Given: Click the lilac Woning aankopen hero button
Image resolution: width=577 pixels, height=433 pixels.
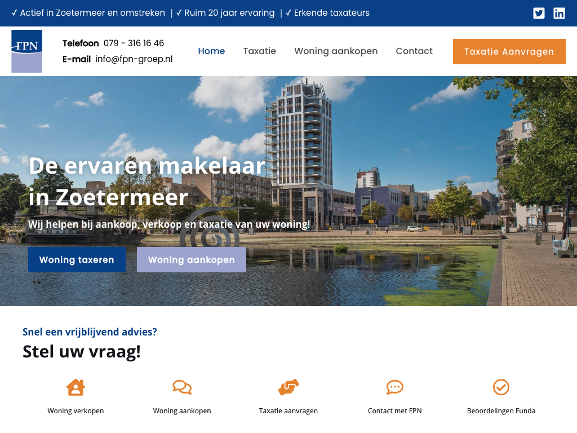Looking at the screenshot, I should [192, 260].
